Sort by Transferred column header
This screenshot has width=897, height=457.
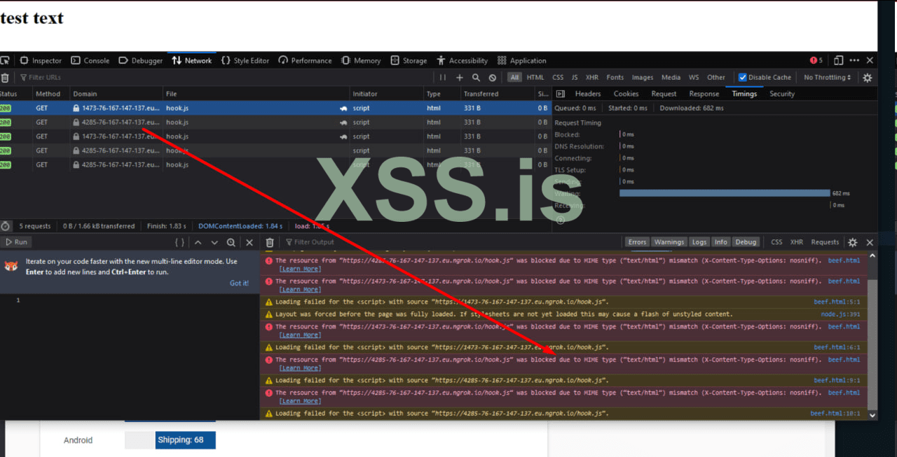[x=497, y=94]
